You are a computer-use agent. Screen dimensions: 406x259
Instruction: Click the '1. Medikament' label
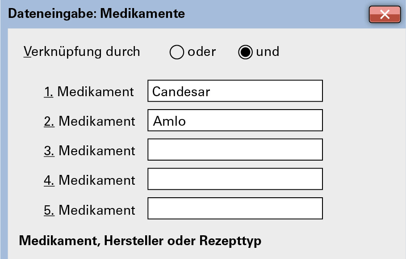(89, 92)
